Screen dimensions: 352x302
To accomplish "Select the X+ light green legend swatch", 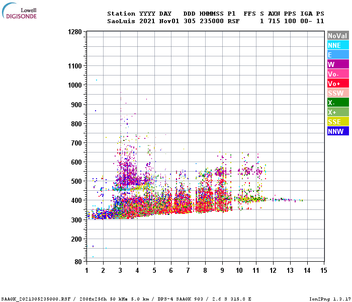I will pos(338,112).
